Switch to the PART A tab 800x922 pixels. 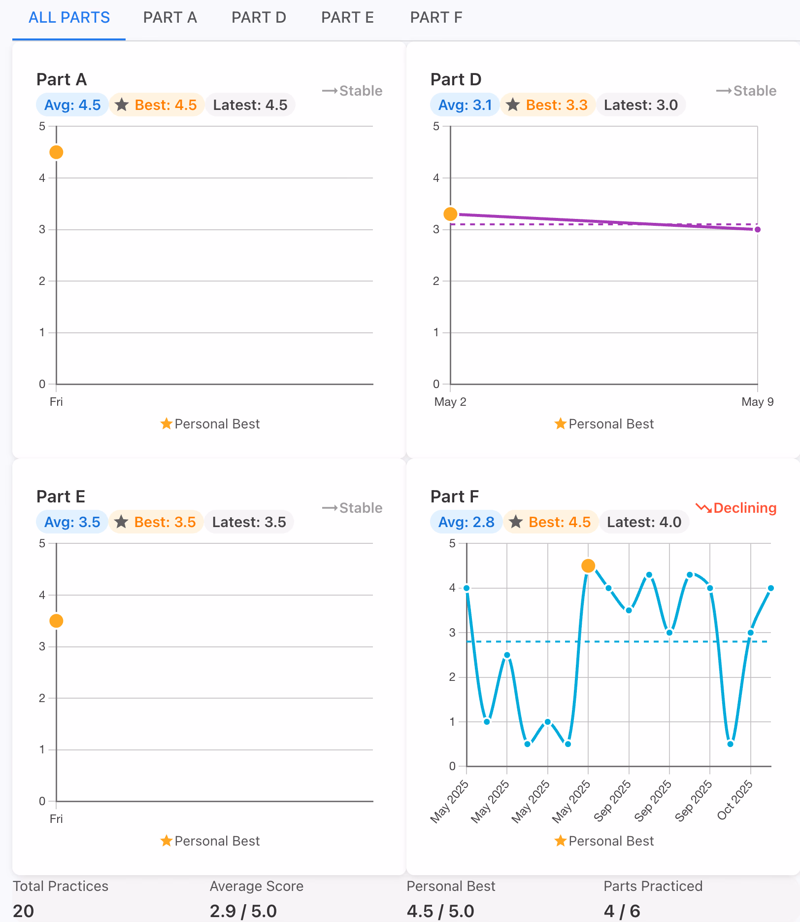click(170, 17)
